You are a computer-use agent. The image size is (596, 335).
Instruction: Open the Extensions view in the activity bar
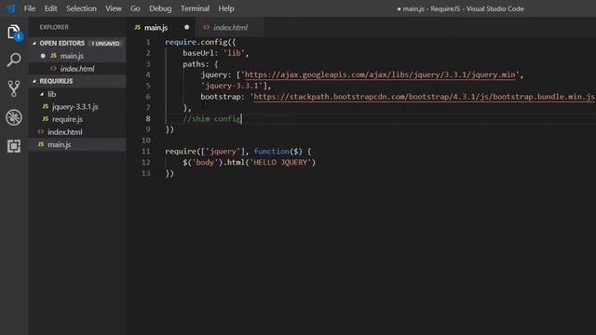pyautogui.click(x=14, y=146)
